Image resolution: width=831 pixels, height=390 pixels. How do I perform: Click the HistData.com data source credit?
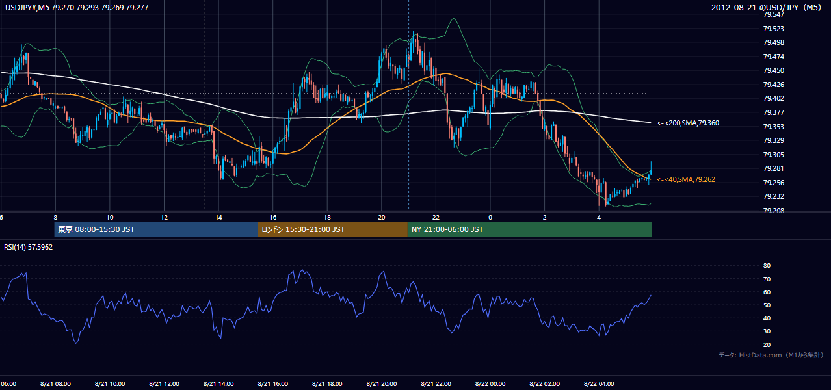[771, 355]
